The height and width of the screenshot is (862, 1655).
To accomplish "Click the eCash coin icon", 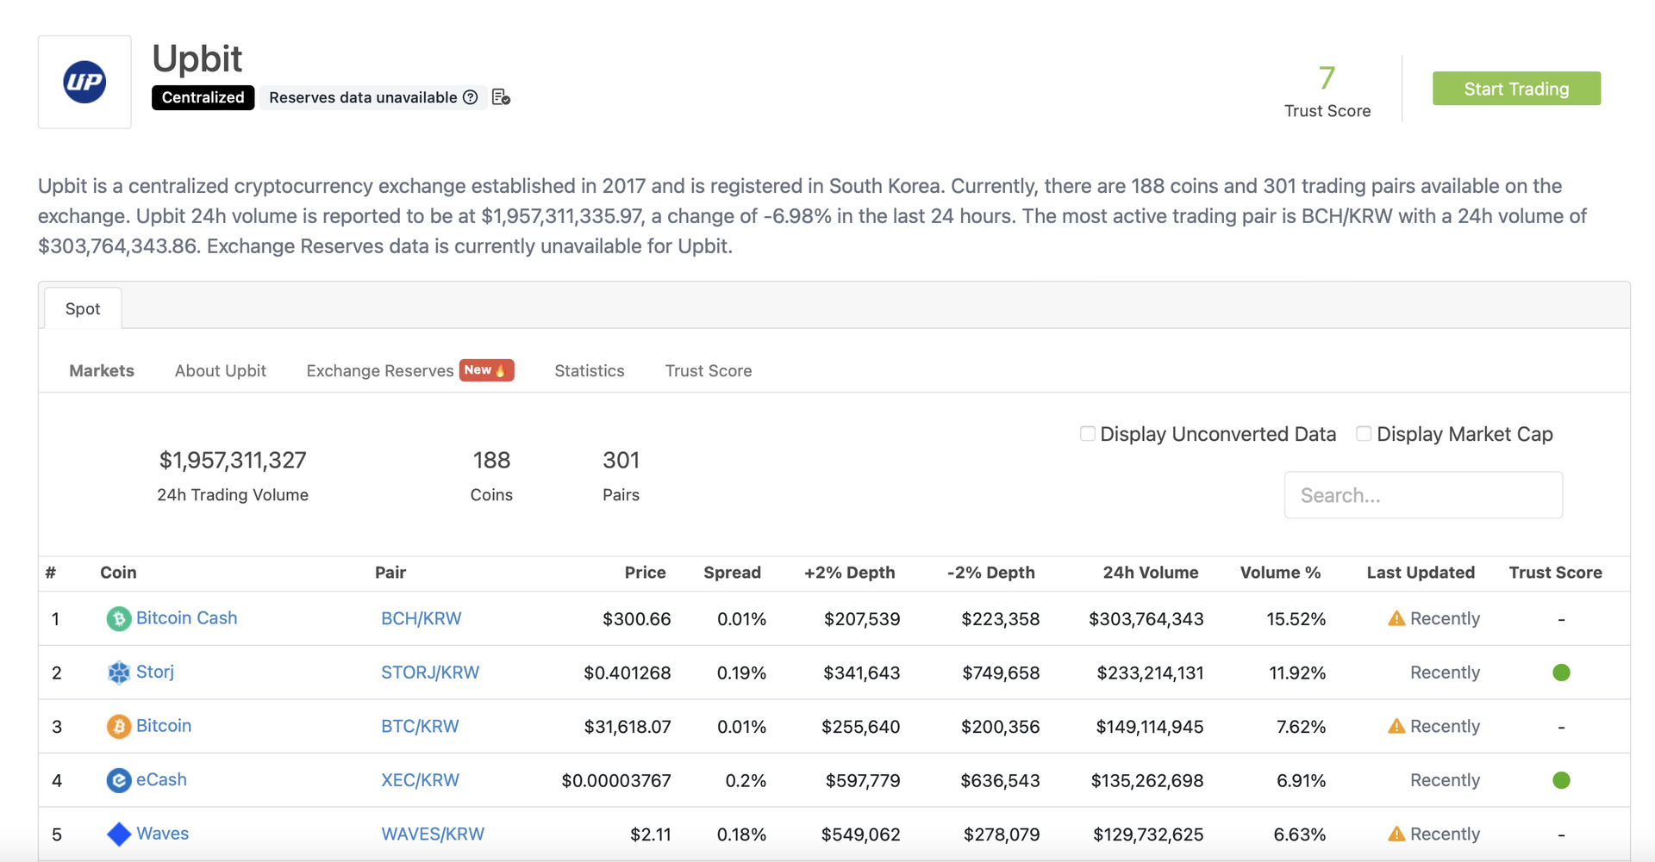I will click(x=118, y=780).
